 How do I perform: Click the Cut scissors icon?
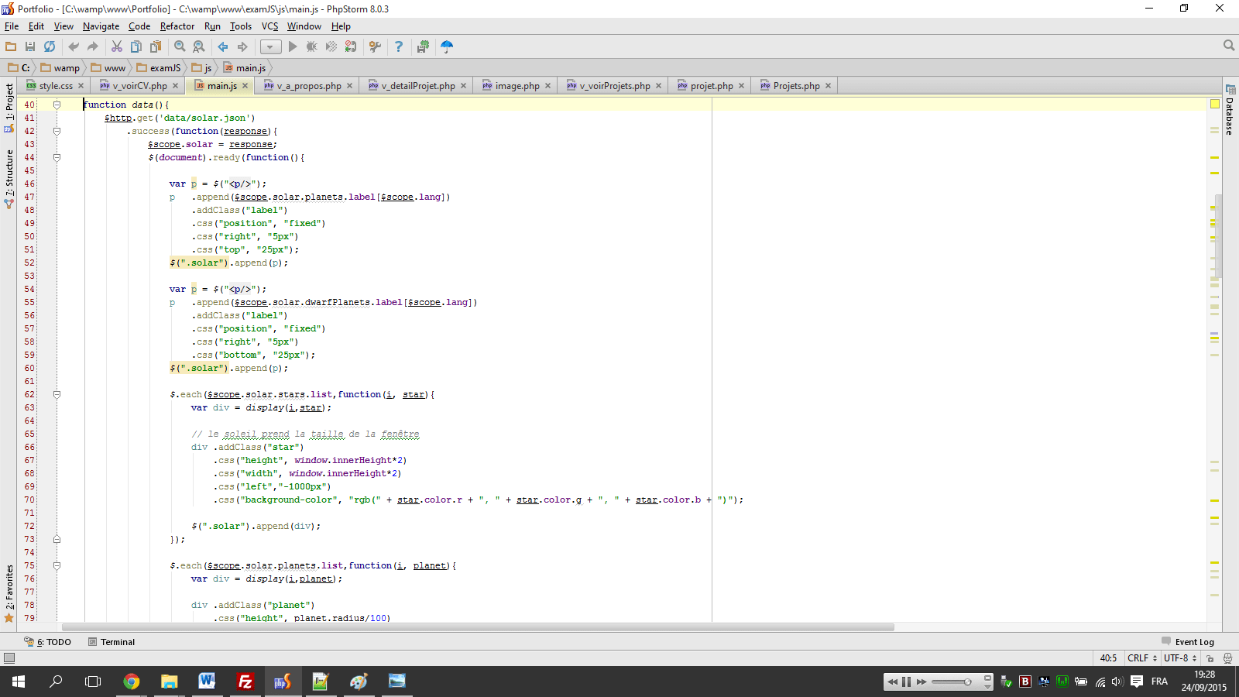(117, 46)
